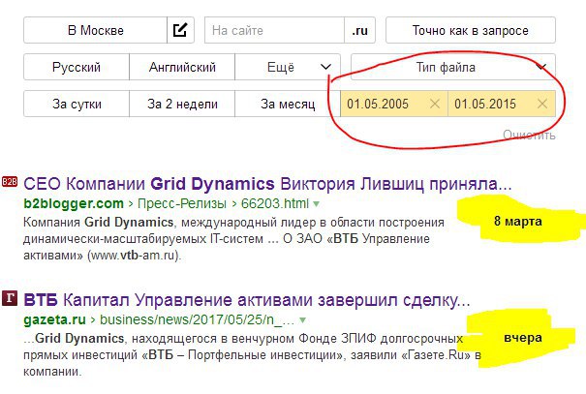Open the 66203.html breadcrumb link
This screenshot has width=586, height=394.
pos(275,203)
